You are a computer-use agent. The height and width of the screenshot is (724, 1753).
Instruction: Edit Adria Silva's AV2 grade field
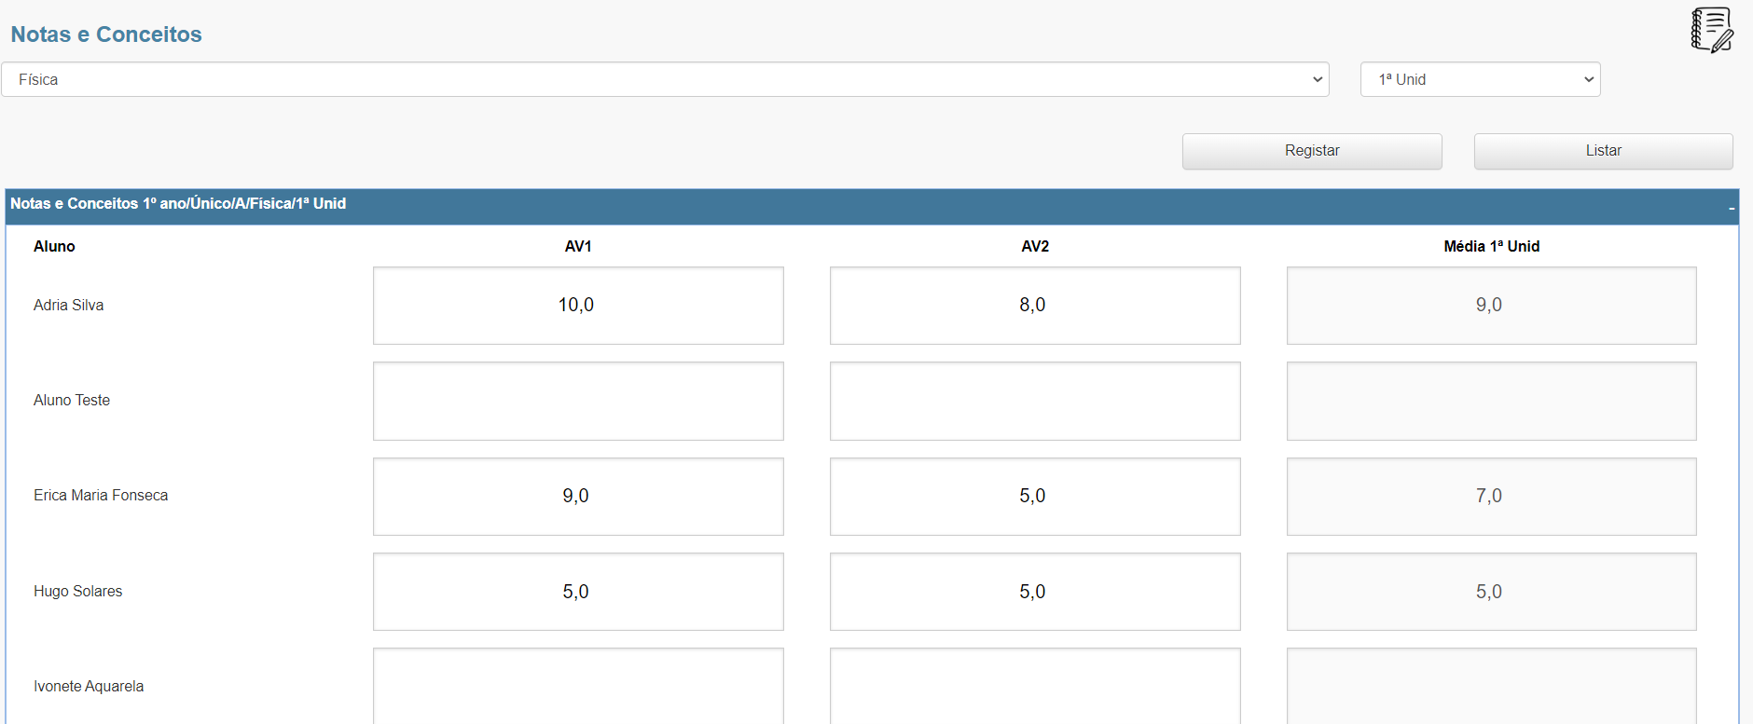1035,306
